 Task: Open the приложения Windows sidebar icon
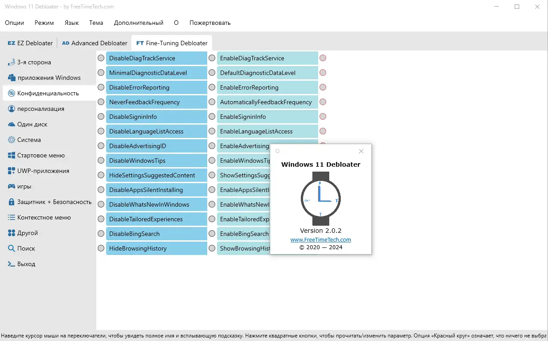click(12, 78)
